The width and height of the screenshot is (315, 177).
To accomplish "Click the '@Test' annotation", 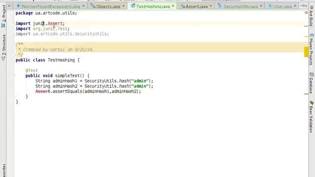I will (31, 70).
